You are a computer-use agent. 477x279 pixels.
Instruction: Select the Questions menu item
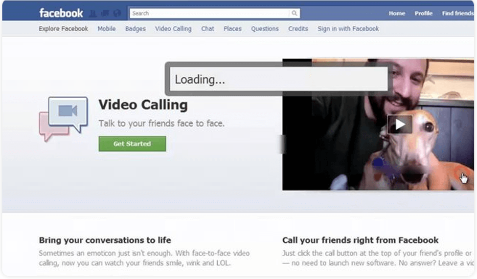click(x=265, y=29)
